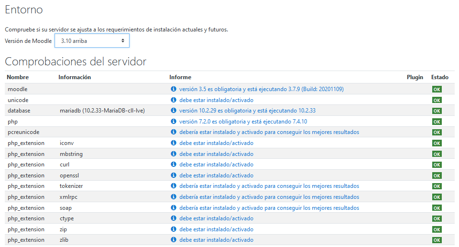This screenshot has width=459, height=247.
Task: Click the info icon in the iconv row
Action: (x=174, y=143)
